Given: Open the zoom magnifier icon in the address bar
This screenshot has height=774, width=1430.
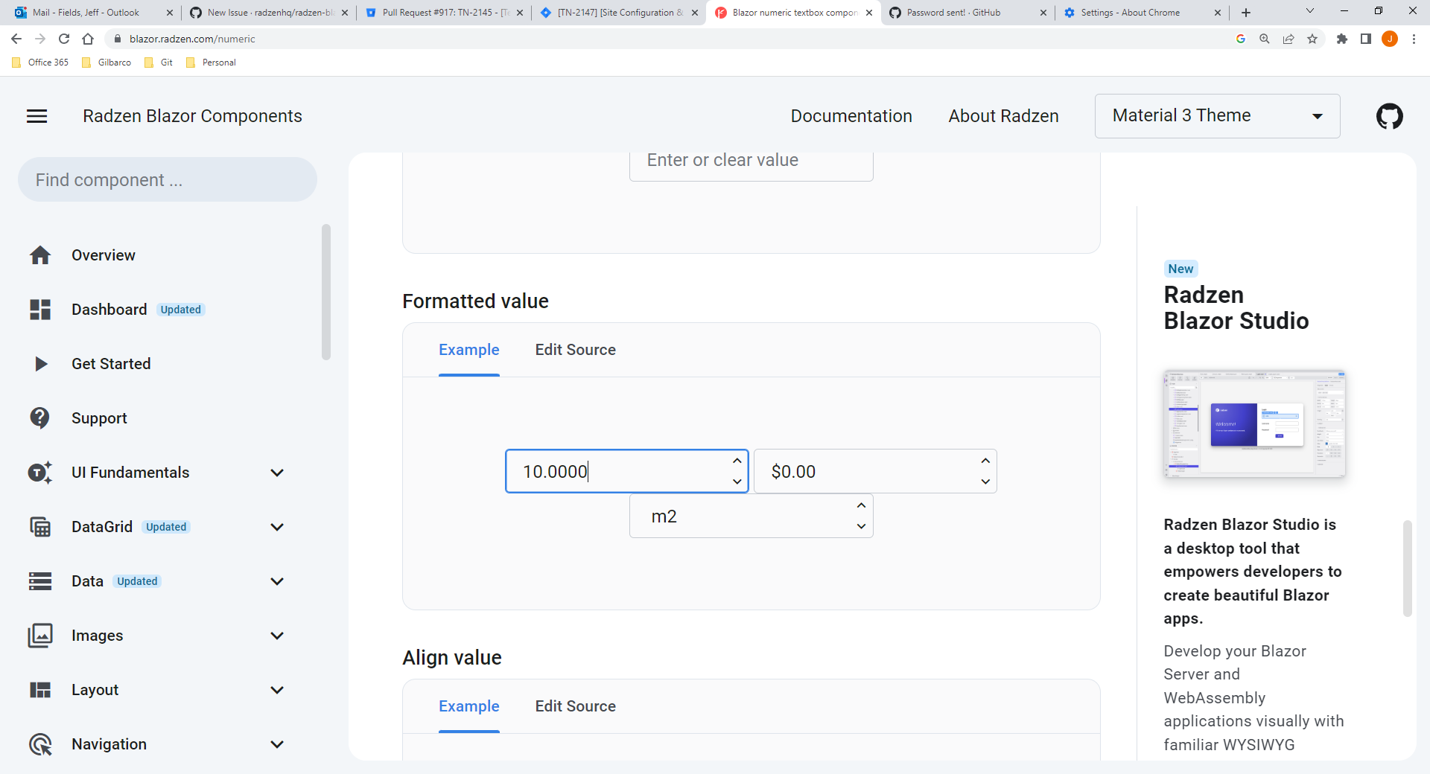Looking at the screenshot, I should click(x=1265, y=39).
